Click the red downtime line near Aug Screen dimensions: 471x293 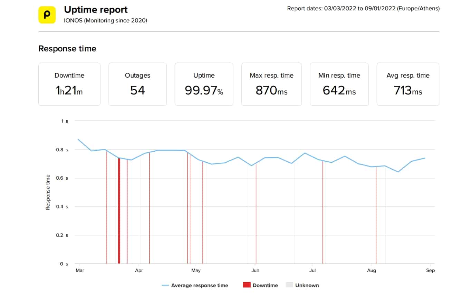tap(376, 215)
